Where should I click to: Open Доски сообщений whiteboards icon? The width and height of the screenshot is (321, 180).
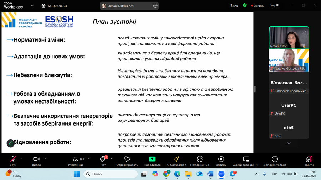[246, 159]
